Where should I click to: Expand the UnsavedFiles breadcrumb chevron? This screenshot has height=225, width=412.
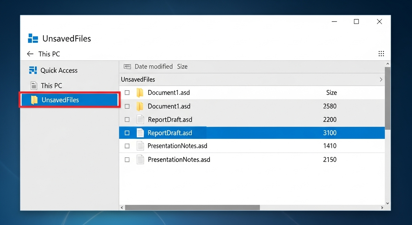pyautogui.click(x=381, y=79)
